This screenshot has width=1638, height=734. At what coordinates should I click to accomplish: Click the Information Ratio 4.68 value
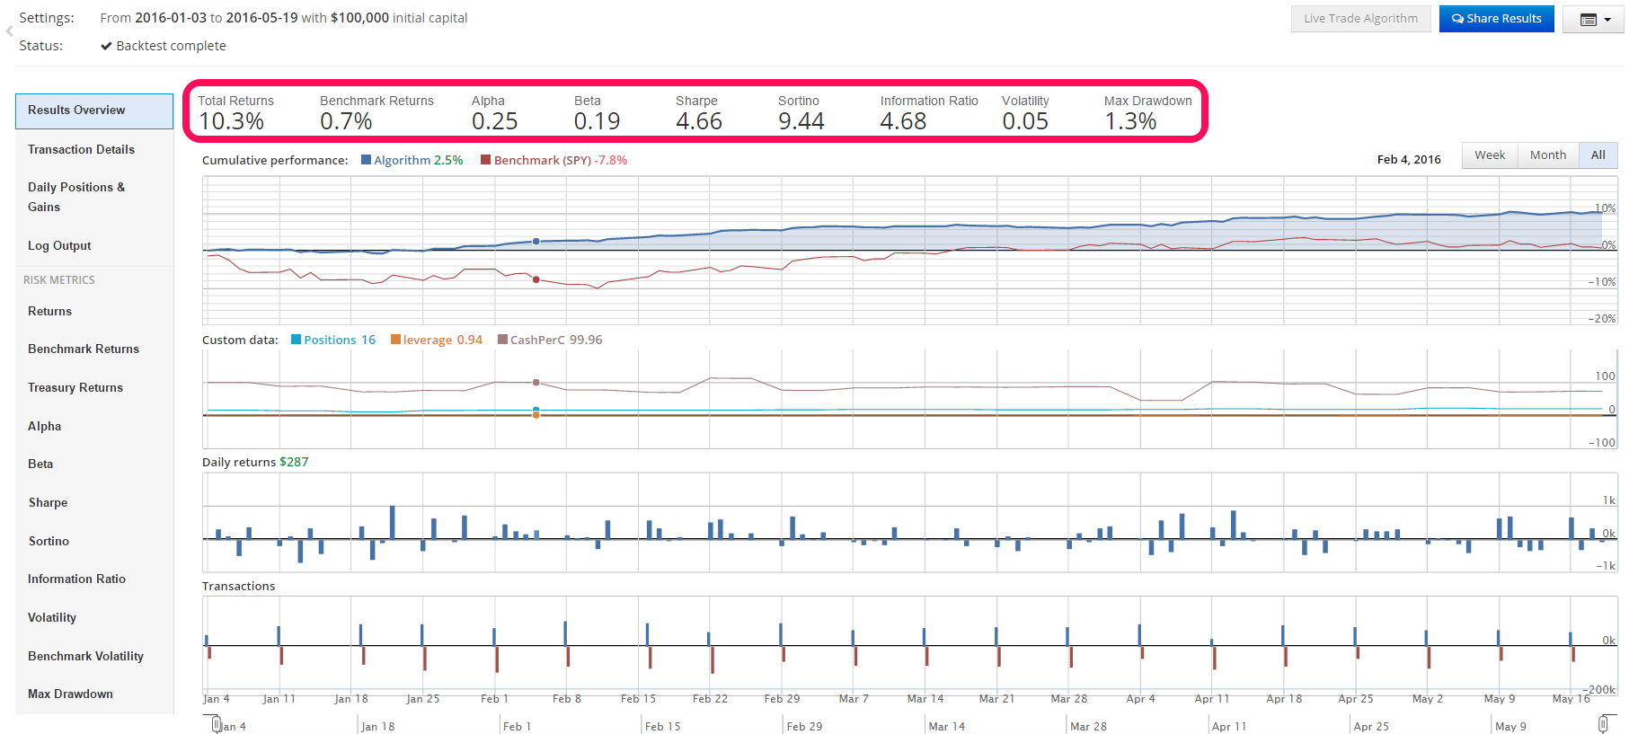pos(903,121)
